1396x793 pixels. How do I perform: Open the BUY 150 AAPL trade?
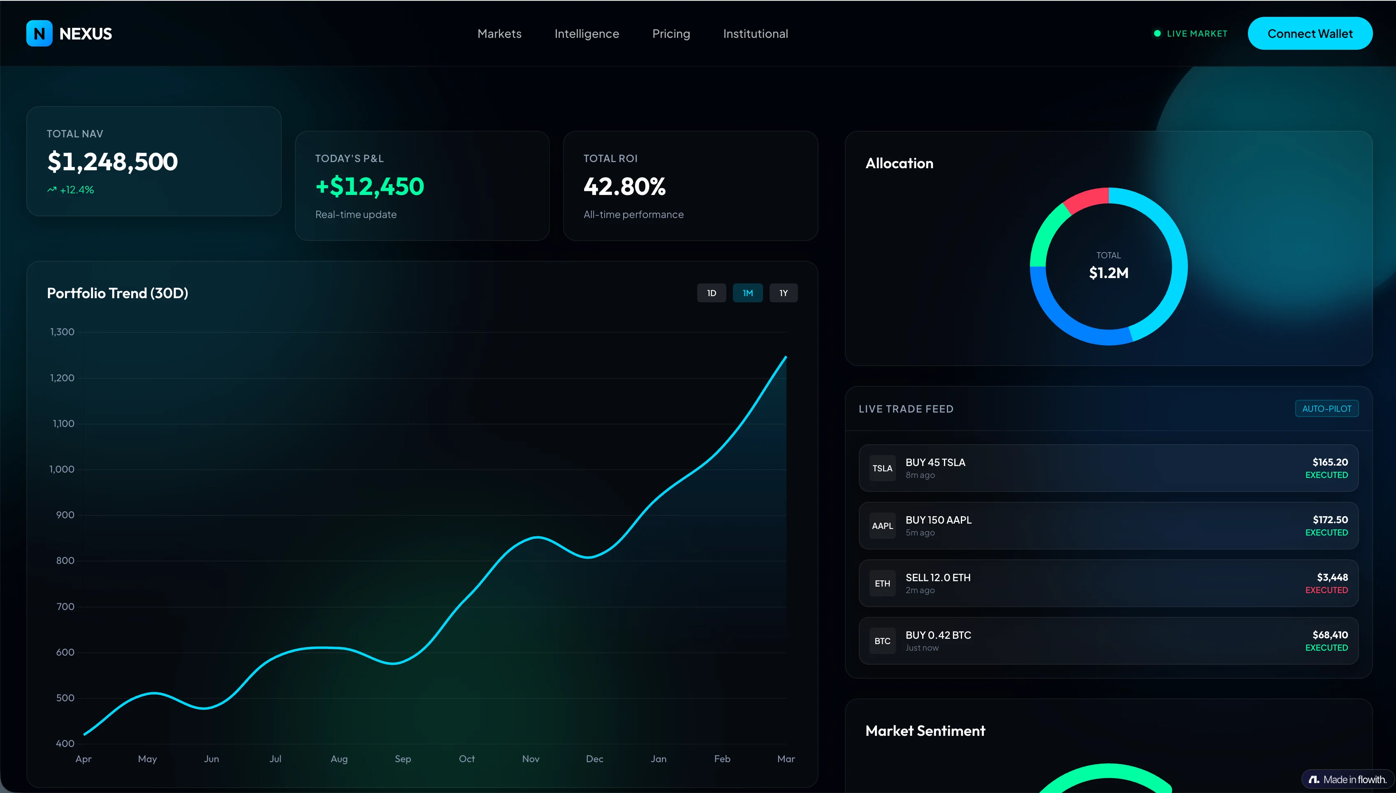[x=1108, y=526]
